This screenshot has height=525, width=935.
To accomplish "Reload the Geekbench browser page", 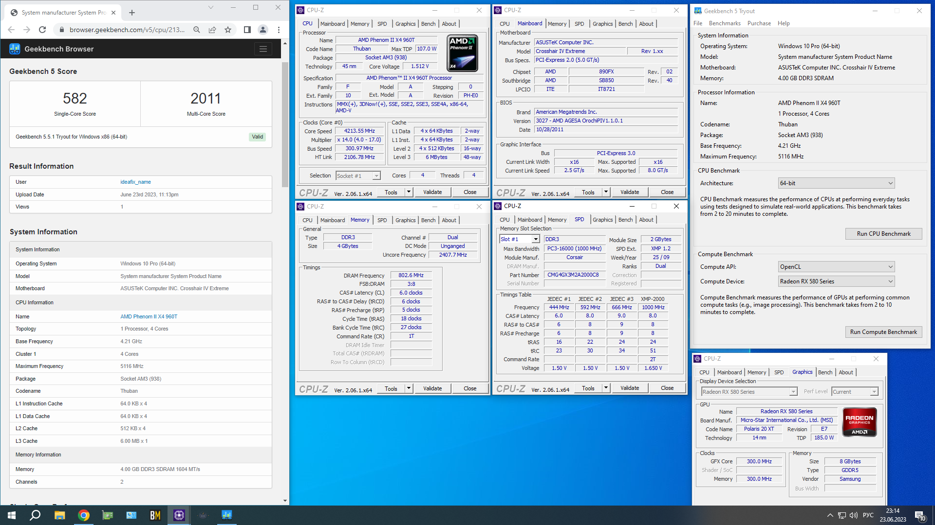I will click(42, 30).
